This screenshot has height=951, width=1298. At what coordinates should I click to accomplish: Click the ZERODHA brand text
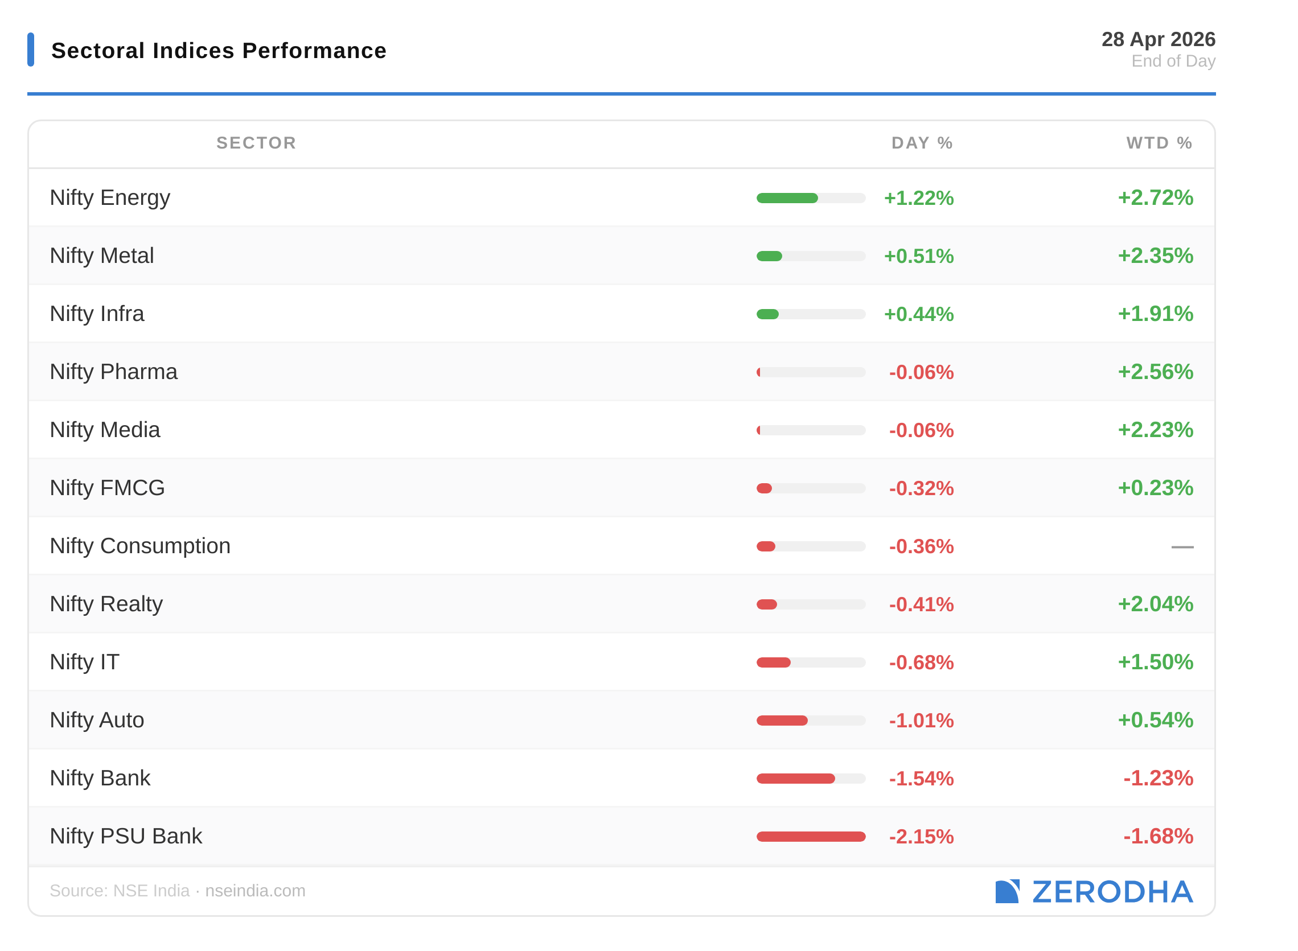point(1112,892)
